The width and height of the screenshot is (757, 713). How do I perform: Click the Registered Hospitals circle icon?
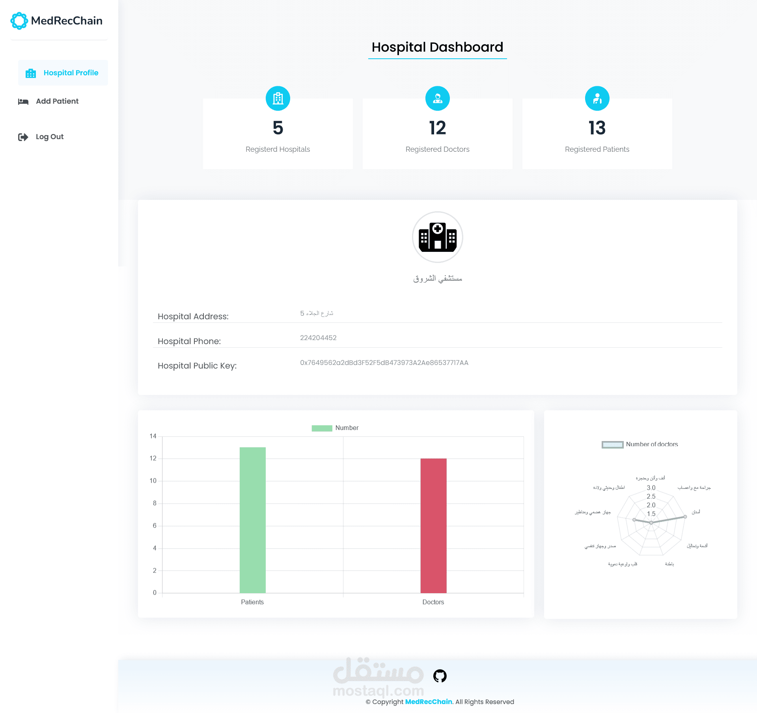278,98
